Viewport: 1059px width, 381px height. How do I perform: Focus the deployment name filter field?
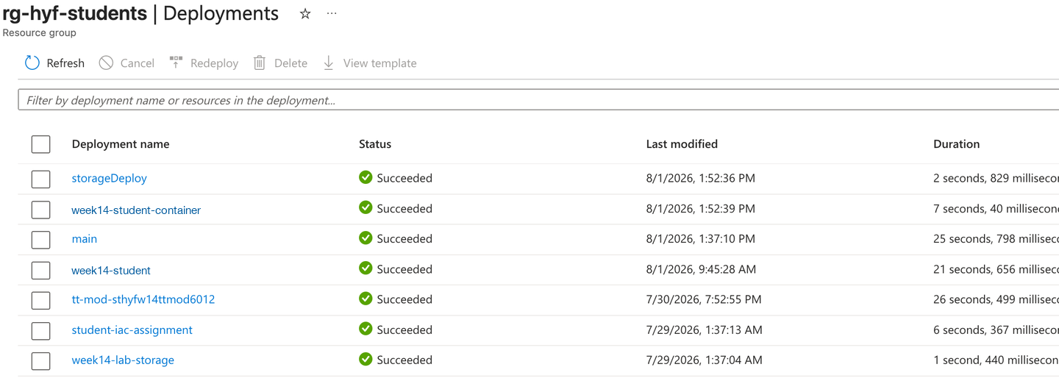point(538,100)
